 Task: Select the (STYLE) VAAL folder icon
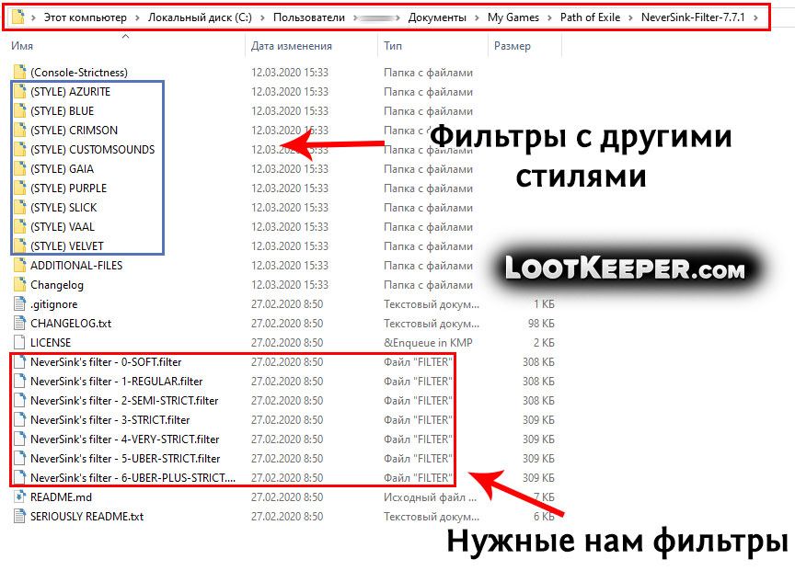(x=19, y=226)
